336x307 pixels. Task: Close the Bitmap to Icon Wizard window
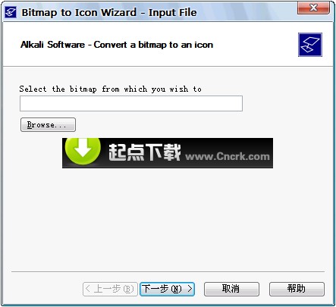[x=313, y=8]
